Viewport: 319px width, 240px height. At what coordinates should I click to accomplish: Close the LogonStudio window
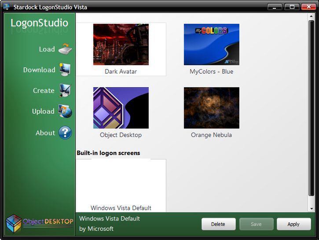coord(308,7)
